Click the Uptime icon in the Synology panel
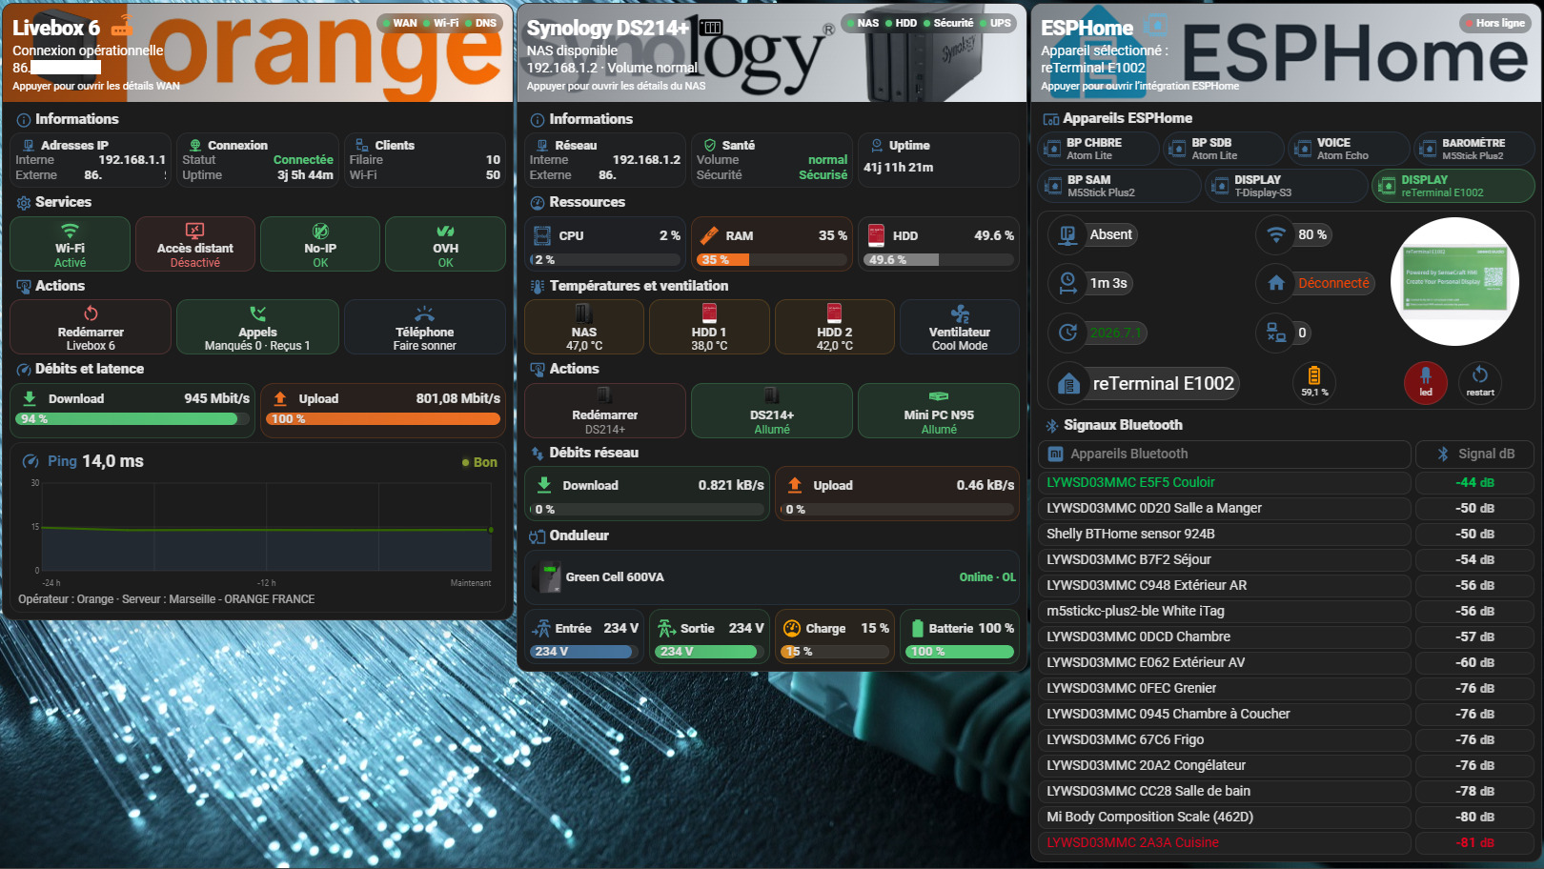Image resolution: width=1544 pixels, height=869 pixels. pyautogui.click(x=877, y=146)
